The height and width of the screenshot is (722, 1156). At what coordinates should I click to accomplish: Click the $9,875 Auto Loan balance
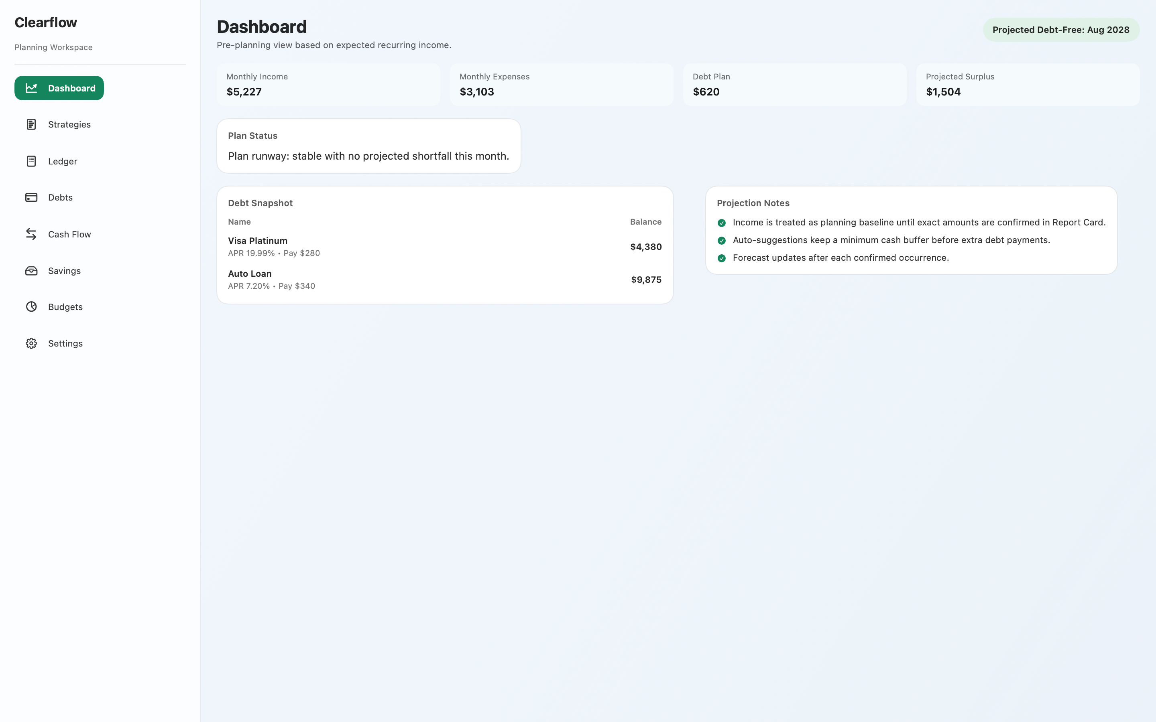click(x=646, y=280)
